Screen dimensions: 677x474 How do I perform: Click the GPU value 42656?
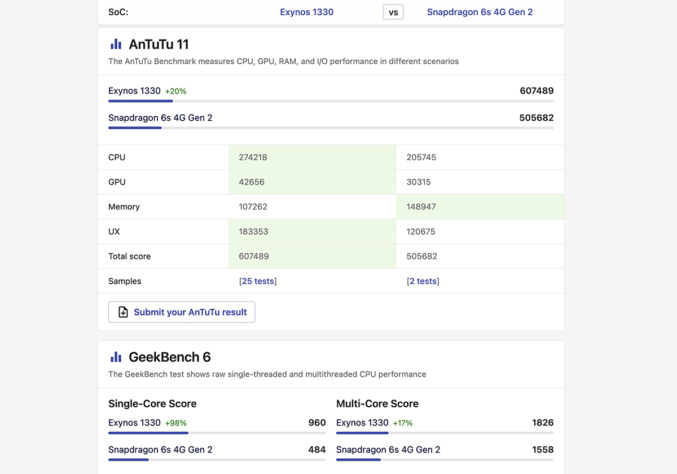pos(252,182)
